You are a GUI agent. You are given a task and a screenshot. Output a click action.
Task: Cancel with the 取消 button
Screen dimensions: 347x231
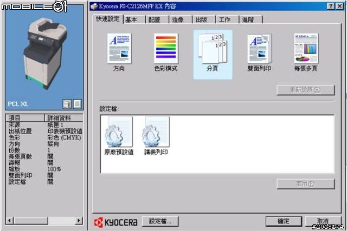point(323,221)
